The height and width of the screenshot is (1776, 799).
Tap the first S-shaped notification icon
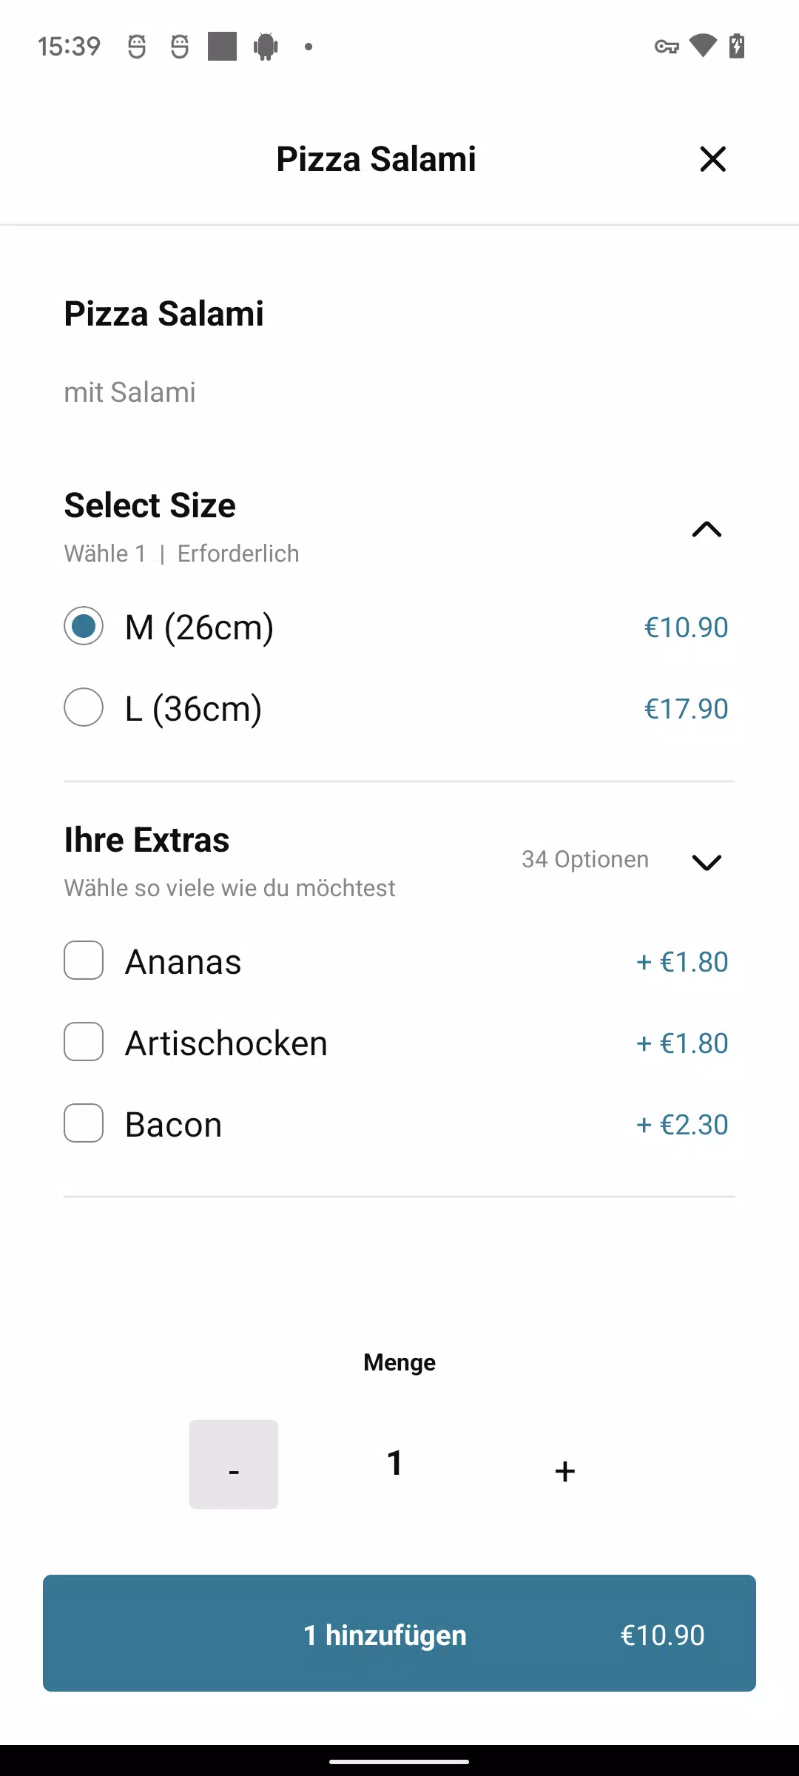(137, 47)
